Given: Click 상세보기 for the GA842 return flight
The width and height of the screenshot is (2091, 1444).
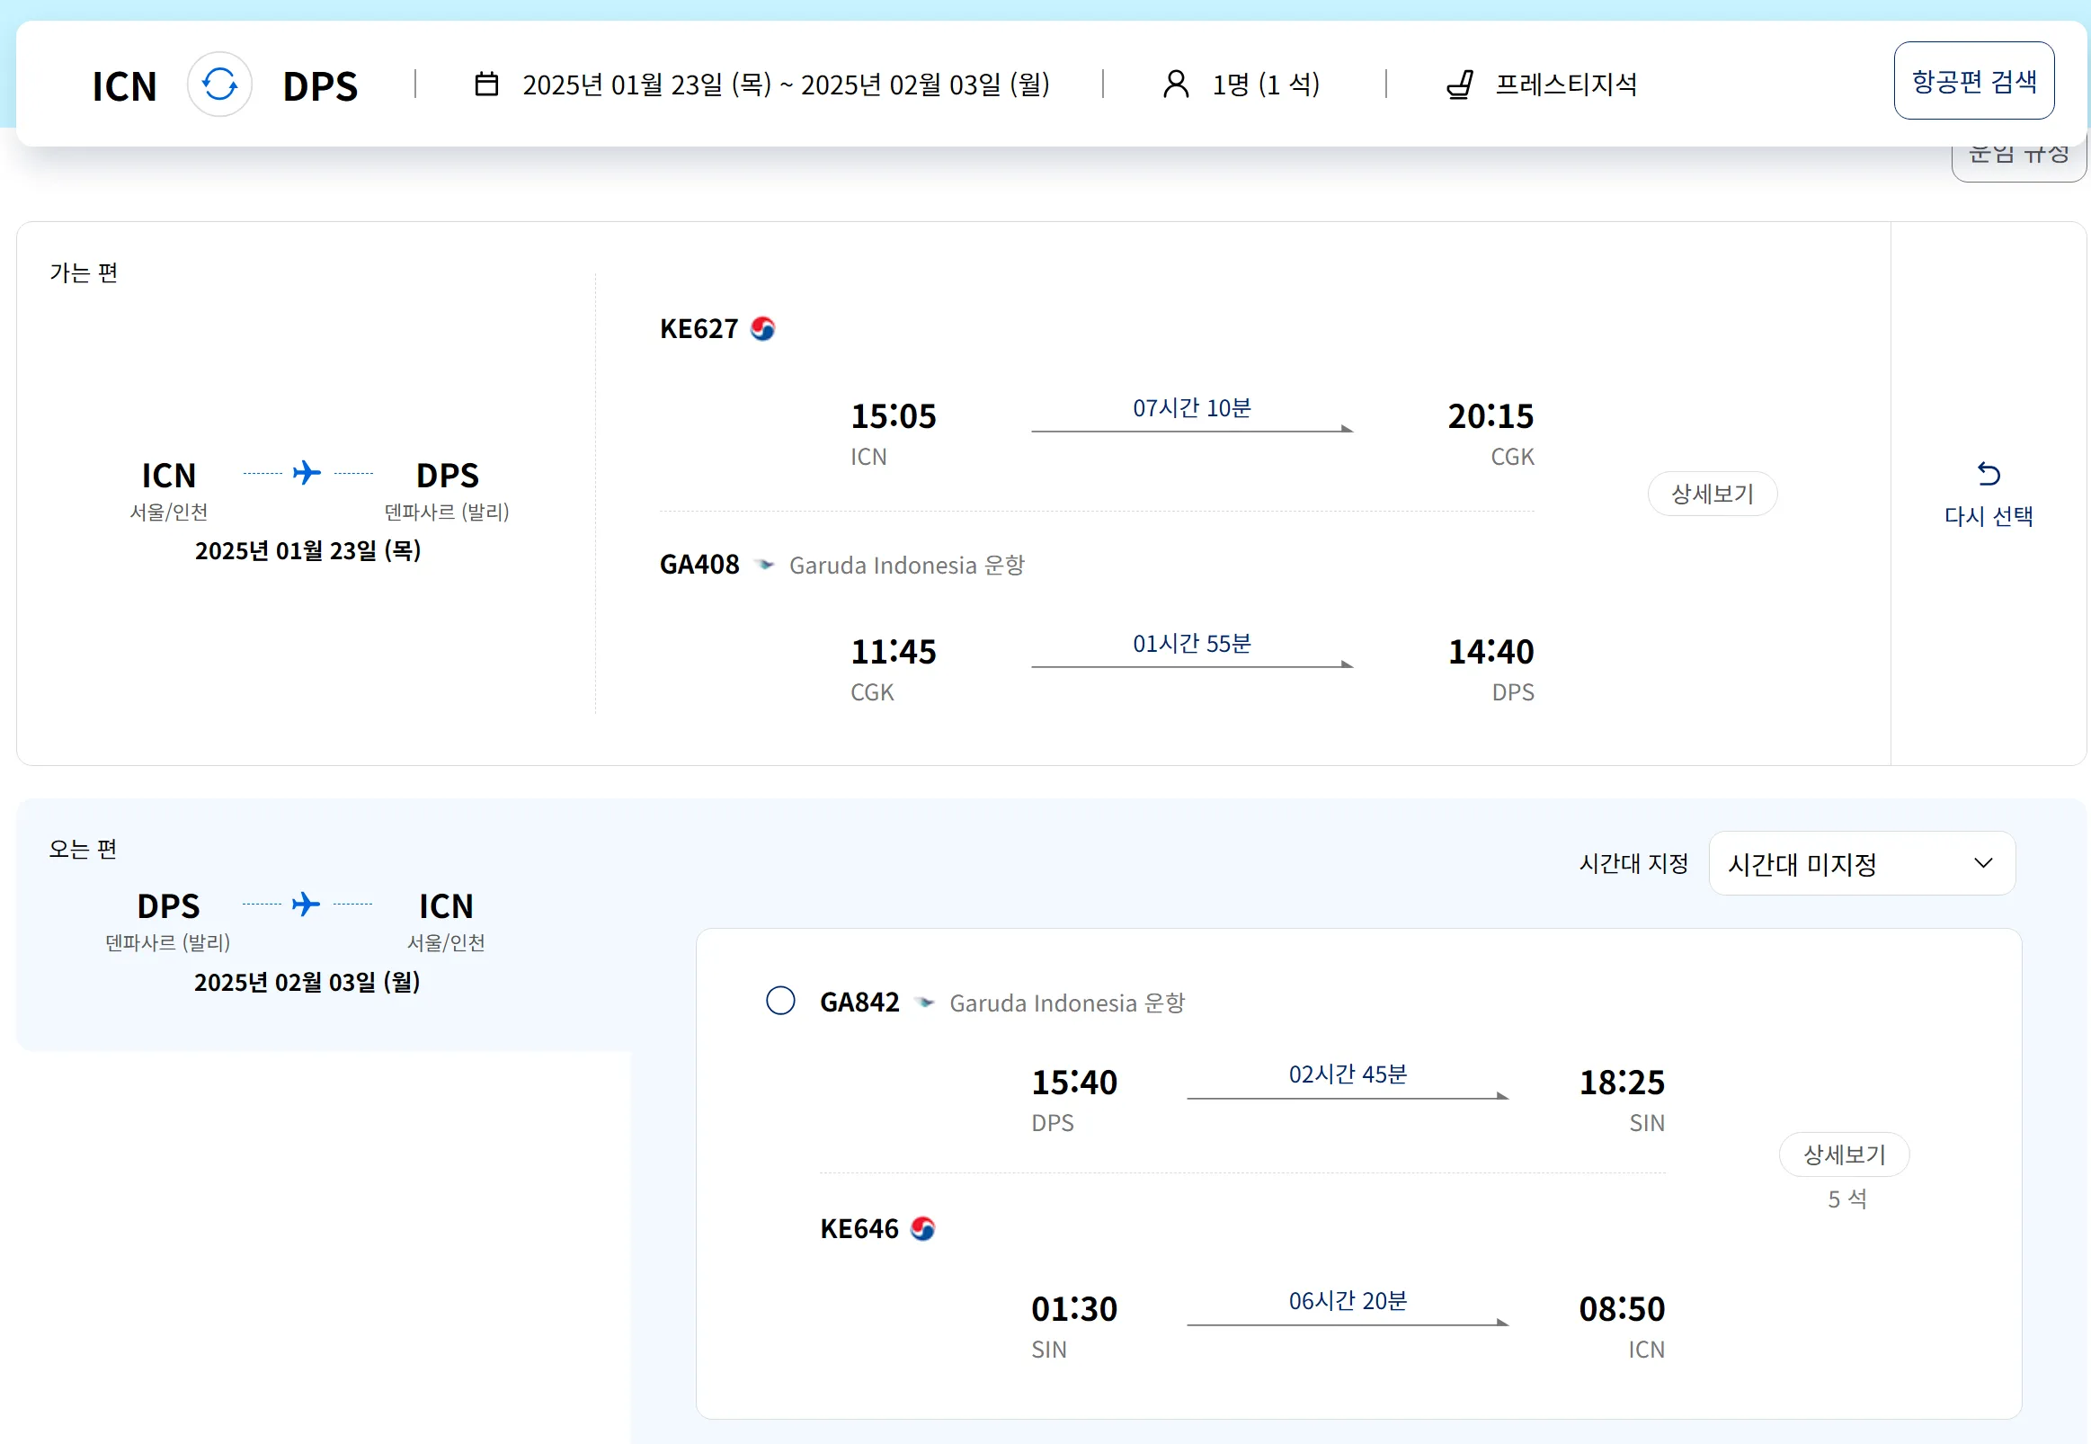Looking at the screenshot, I should (1843, 1154).
